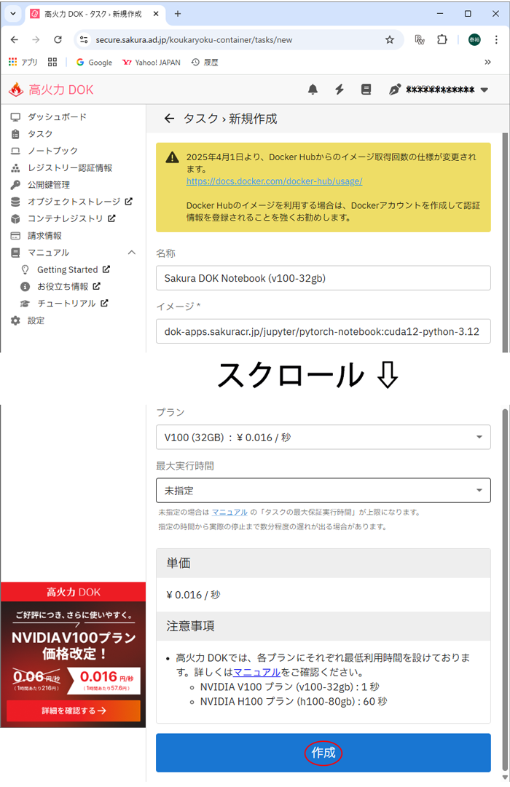Click the イメージ input field

[323, 331]
